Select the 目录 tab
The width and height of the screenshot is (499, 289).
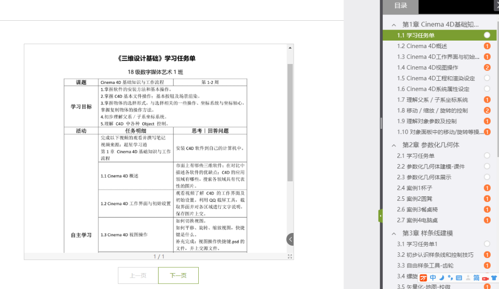pyautogui.click(x=401, y=6)
